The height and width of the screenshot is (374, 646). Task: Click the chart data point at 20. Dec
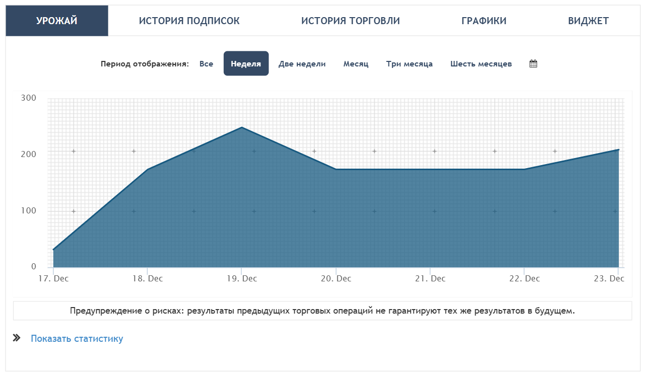[x=336, y=169]
